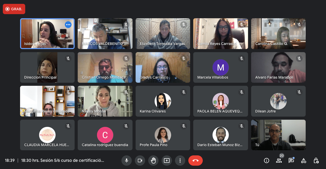Raise hand using the hand icon
Screen dimensions: 326x169
153,161
